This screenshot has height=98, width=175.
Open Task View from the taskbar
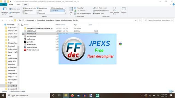point(59,96)
